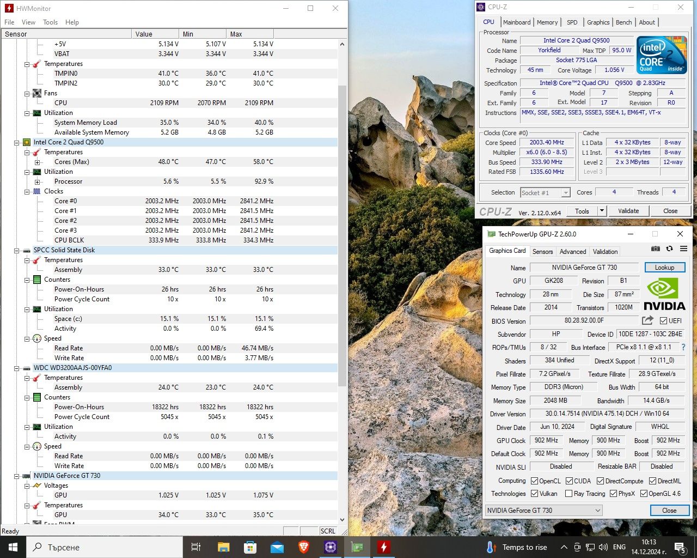Click the GPU-Z screenshot camera icon

[x=656, y=248]
